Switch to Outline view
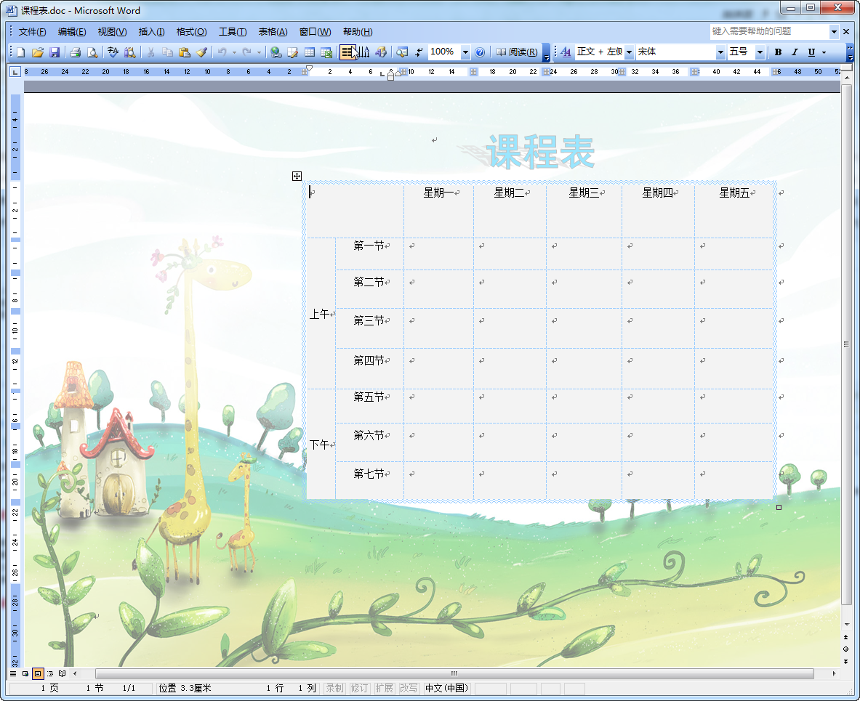 click(50, 673)
